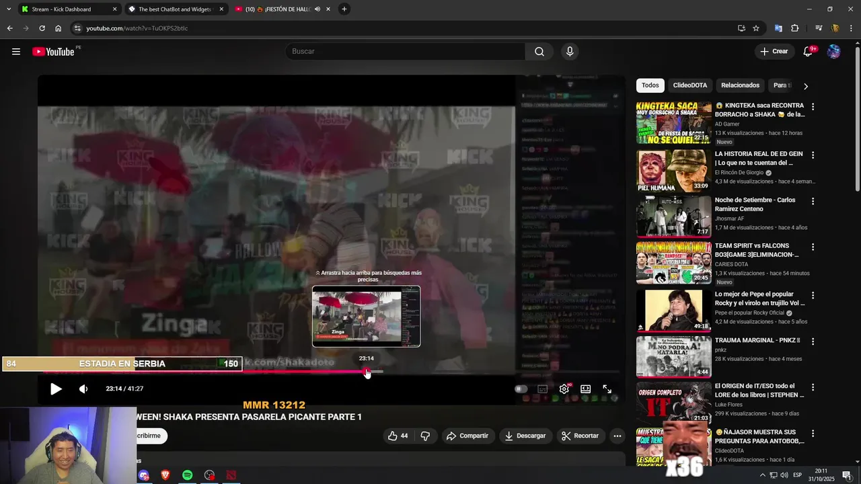Open options for Noche de Setiembre video
This screenshot has width=861, height=484.
(813, 201)
